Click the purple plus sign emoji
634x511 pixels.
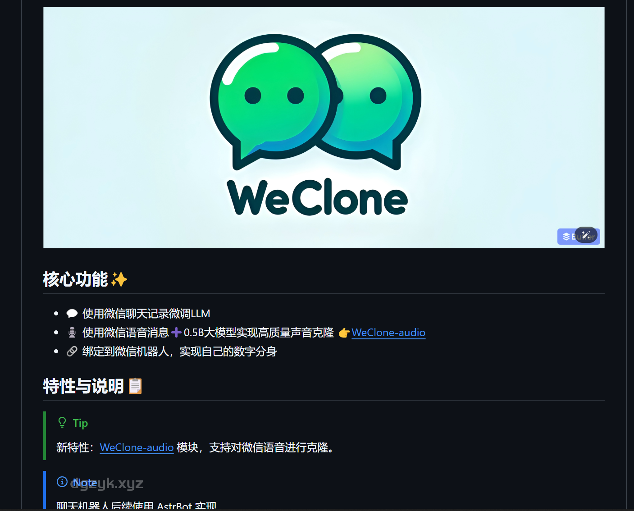tap(177, 333)
